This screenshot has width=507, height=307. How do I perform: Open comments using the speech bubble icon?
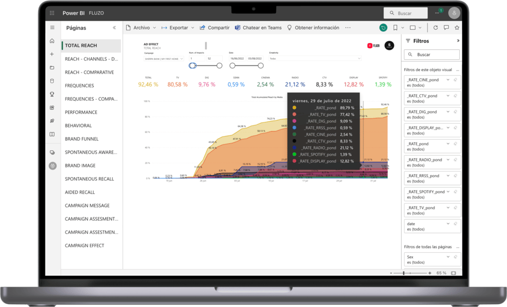(x=447, y=27)
